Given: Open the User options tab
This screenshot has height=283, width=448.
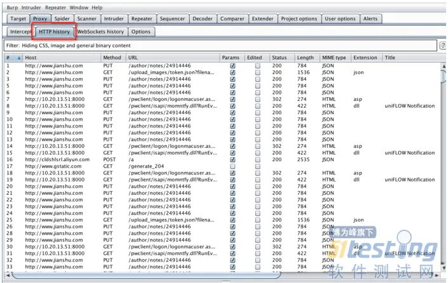Looking at the screenshot, I should click(x=340, y=18).
